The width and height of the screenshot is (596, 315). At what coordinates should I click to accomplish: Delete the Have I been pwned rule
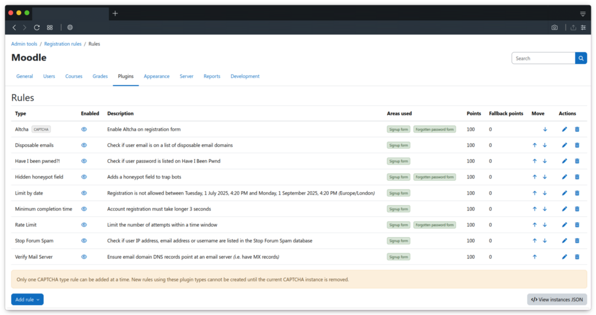point(577,162)
